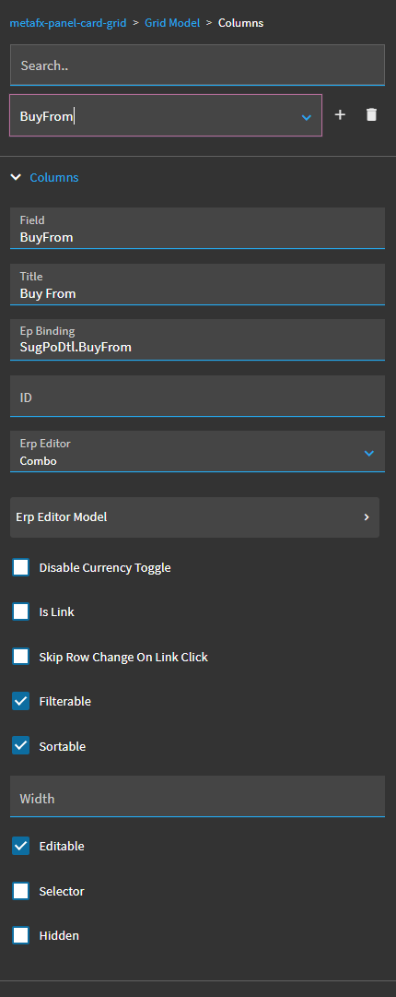Add a new column with plus icon
396x997 pixels.
click(340, 115)
